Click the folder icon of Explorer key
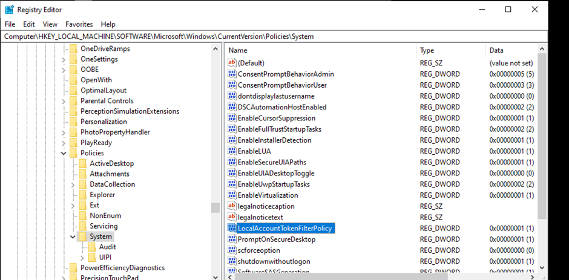The height and width of the screenshot is (280, 569). [x=83, y=195]
